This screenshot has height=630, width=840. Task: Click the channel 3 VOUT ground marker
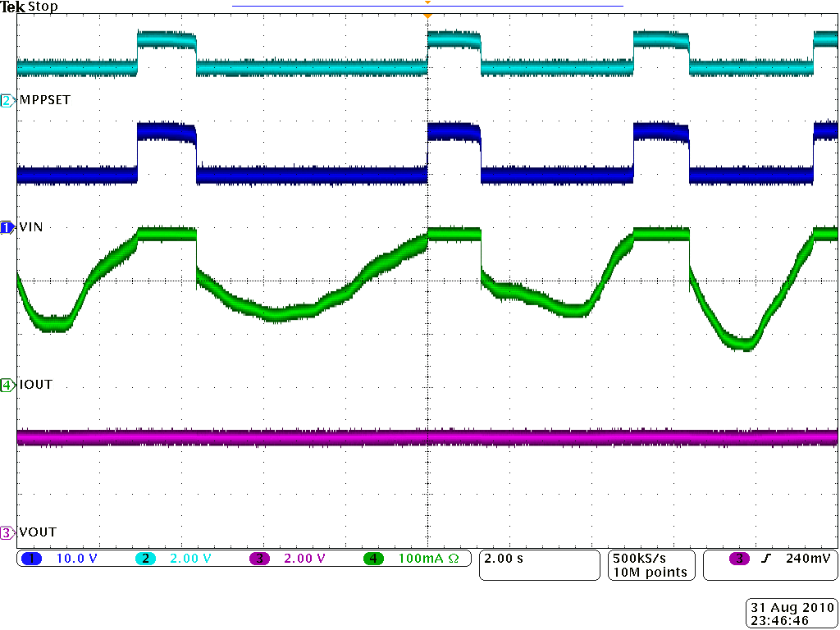(8, 533)
